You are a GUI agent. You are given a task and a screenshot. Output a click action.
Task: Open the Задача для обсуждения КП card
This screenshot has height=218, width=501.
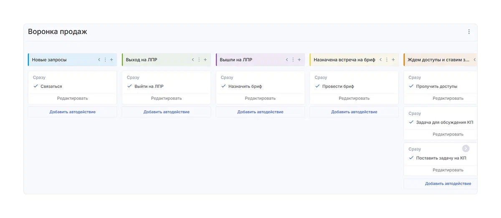click(x=444, y=122)
